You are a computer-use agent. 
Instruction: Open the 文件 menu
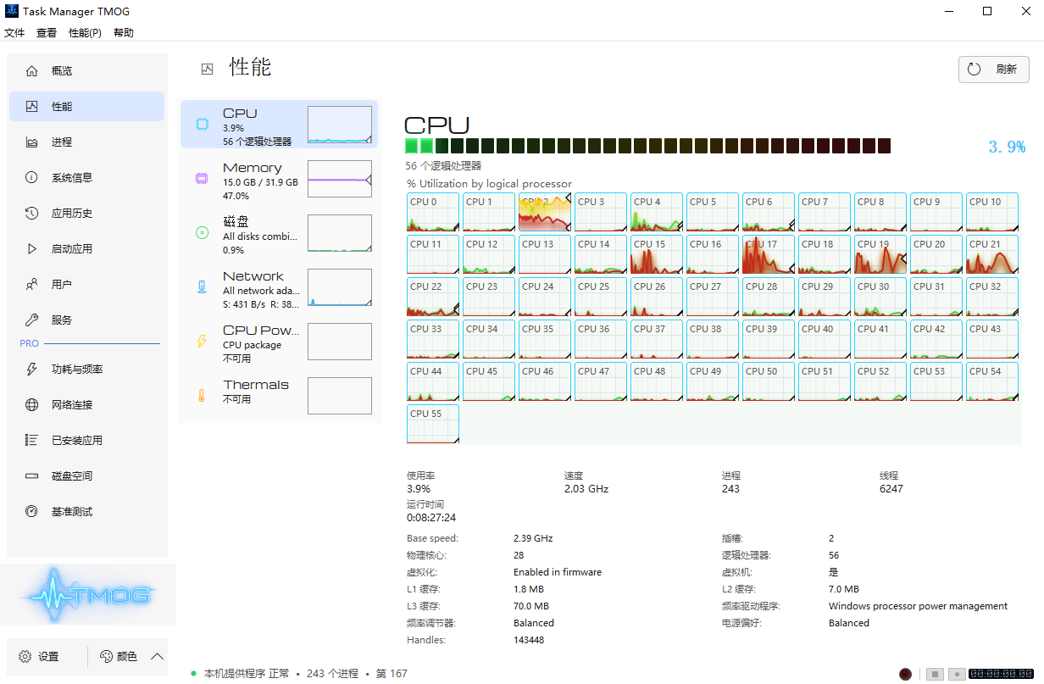click(14, 33)
